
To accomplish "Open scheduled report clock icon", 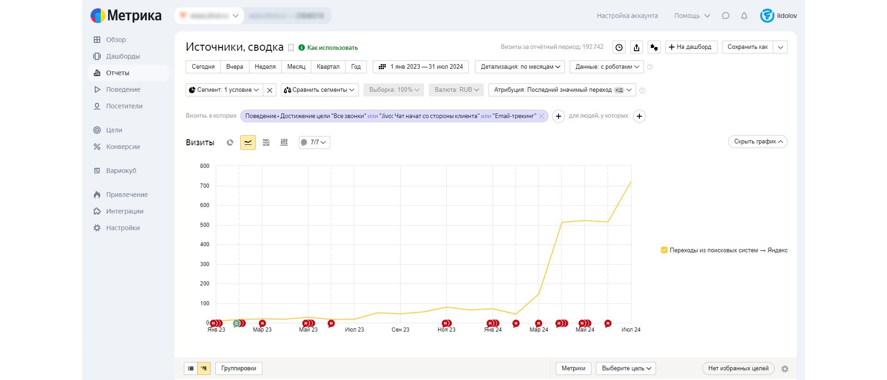I will click(619, 47).
